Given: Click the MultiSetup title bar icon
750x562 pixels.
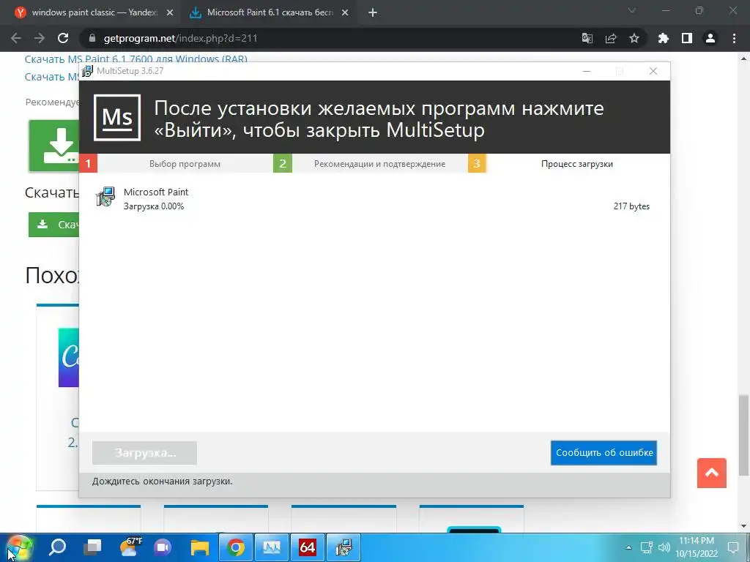Looking at the screenshot, I should click(87, 71).
